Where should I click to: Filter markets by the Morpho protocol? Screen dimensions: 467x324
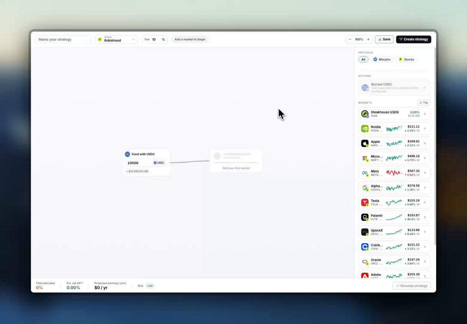[382, 60]
